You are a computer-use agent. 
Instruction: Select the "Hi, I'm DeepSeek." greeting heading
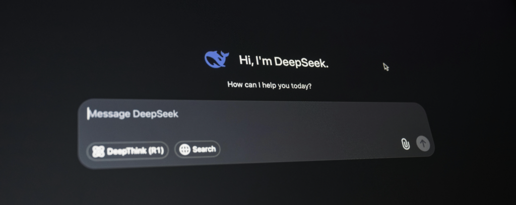[283, 61]
